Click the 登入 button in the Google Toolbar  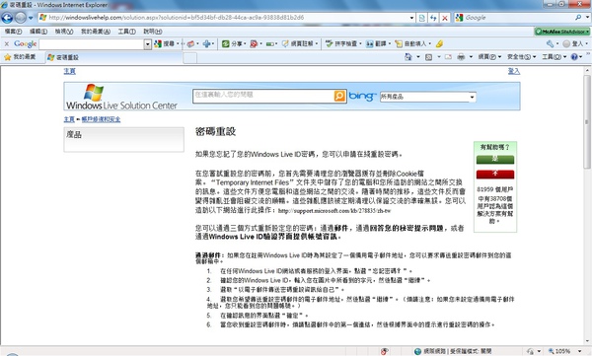pos(573,43)
